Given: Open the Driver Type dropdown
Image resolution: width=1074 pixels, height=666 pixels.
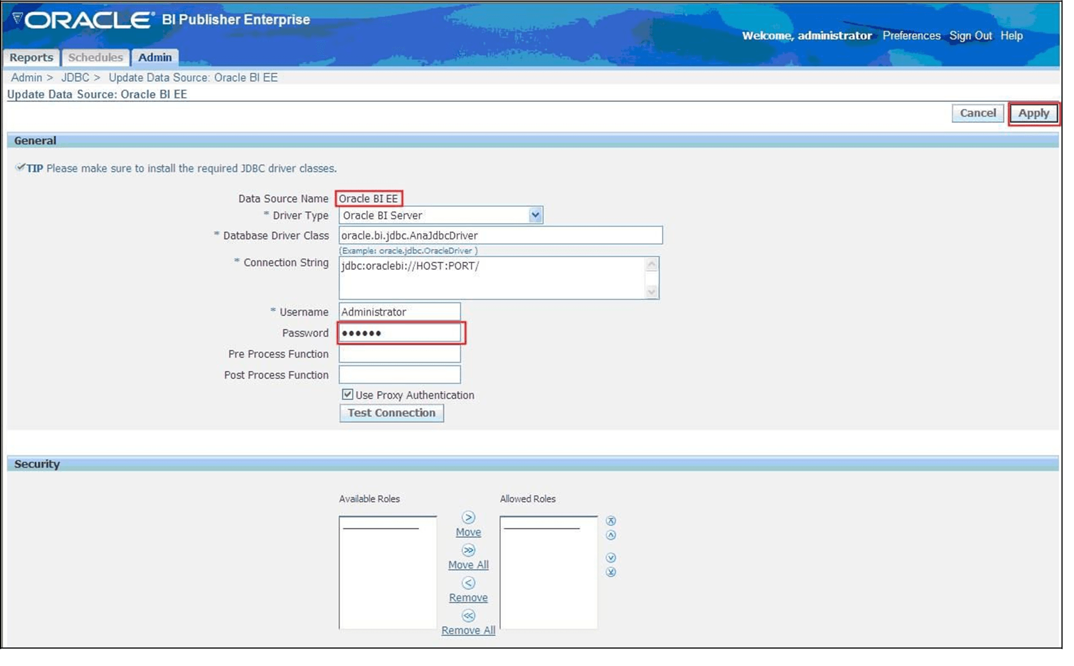Looking at the screenshot, I should 535,215.
